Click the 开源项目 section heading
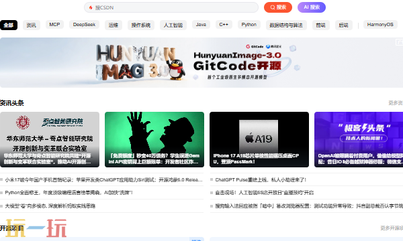403x241 pixels. (12, 228)
